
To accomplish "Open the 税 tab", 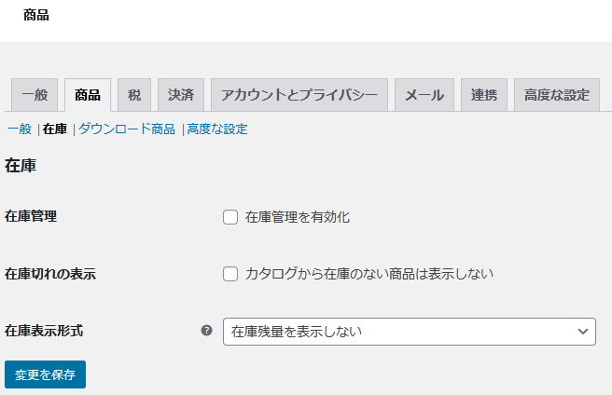I will tap(134, 95).
